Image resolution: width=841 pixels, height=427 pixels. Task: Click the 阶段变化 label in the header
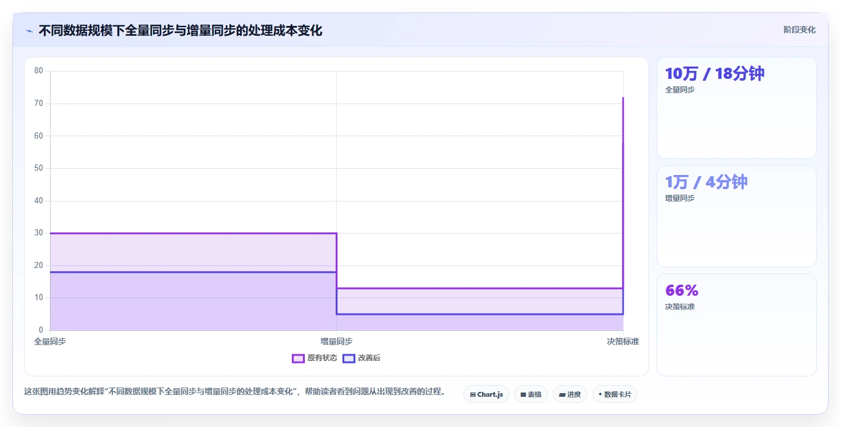pos(799,30)
